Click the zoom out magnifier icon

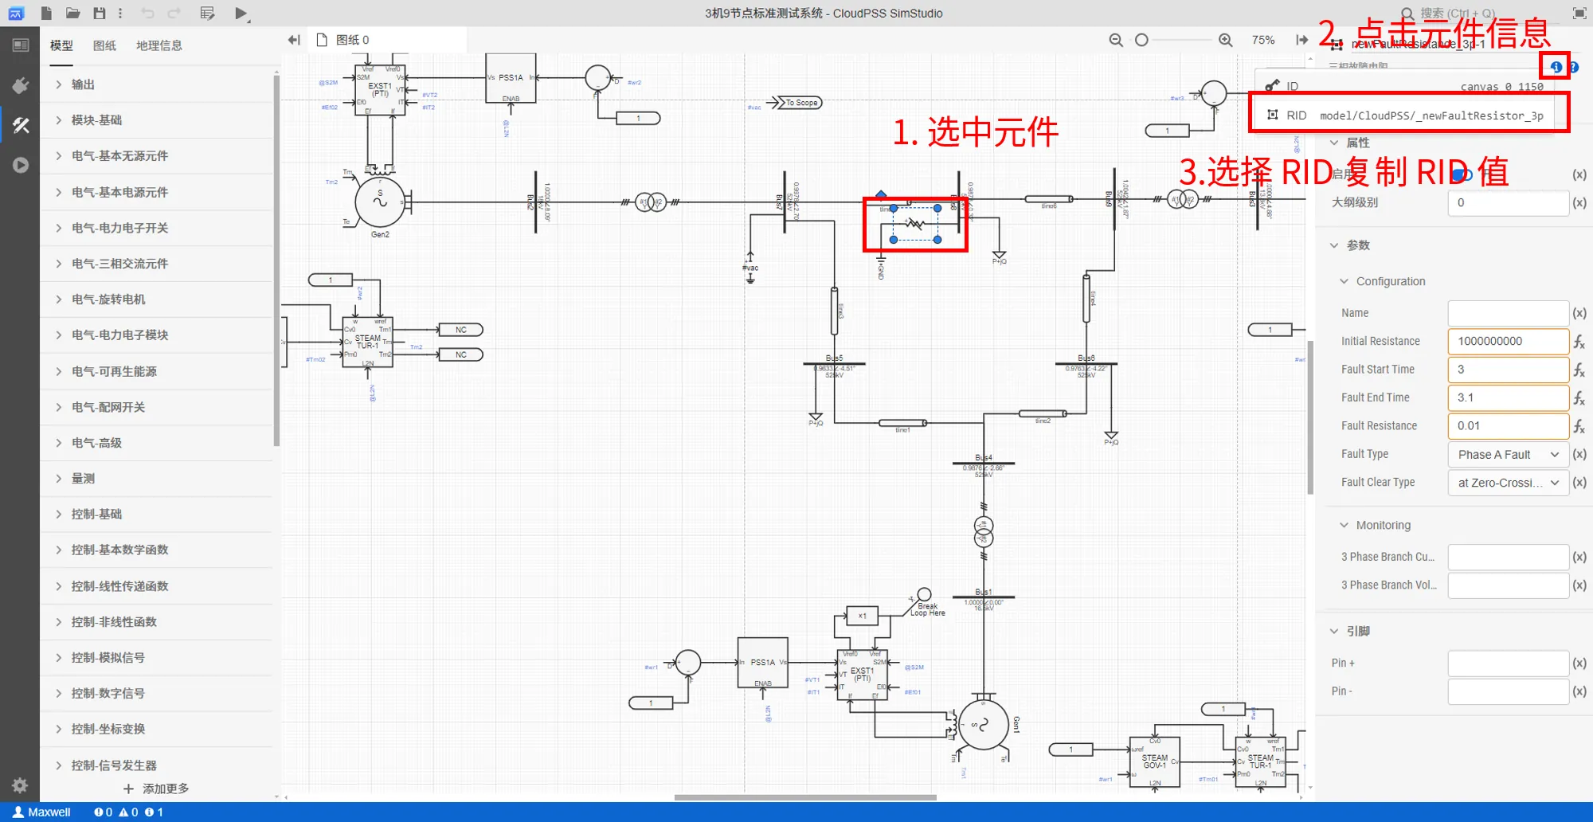point(1116,40)
